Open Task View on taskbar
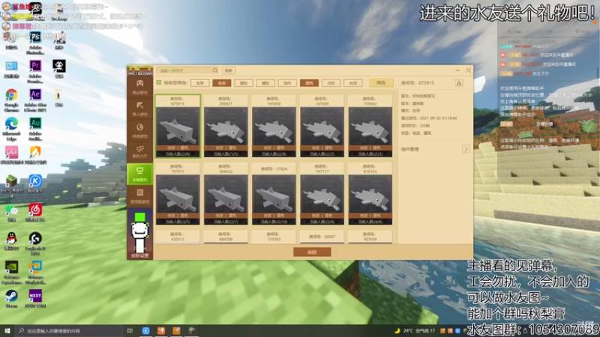Image resolution: width=600 pixels, height=337 pixels. point(130,330)
